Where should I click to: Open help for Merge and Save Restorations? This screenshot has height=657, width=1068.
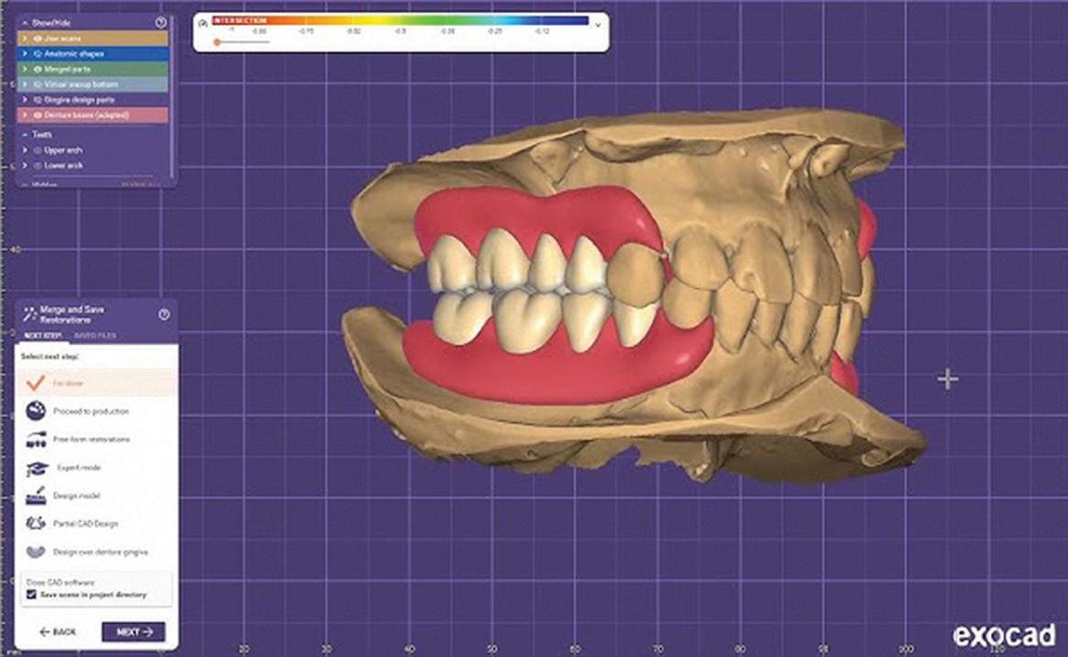coord(164,314)
